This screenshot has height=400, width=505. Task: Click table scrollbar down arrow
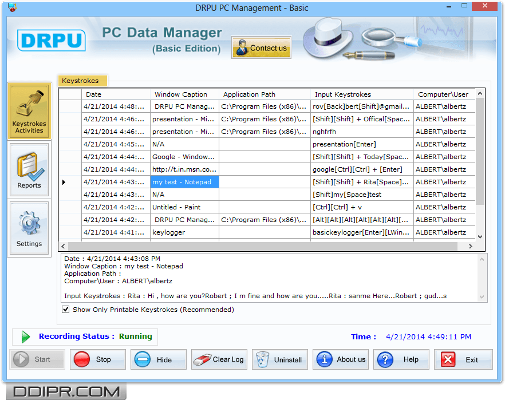pos(480,236)
